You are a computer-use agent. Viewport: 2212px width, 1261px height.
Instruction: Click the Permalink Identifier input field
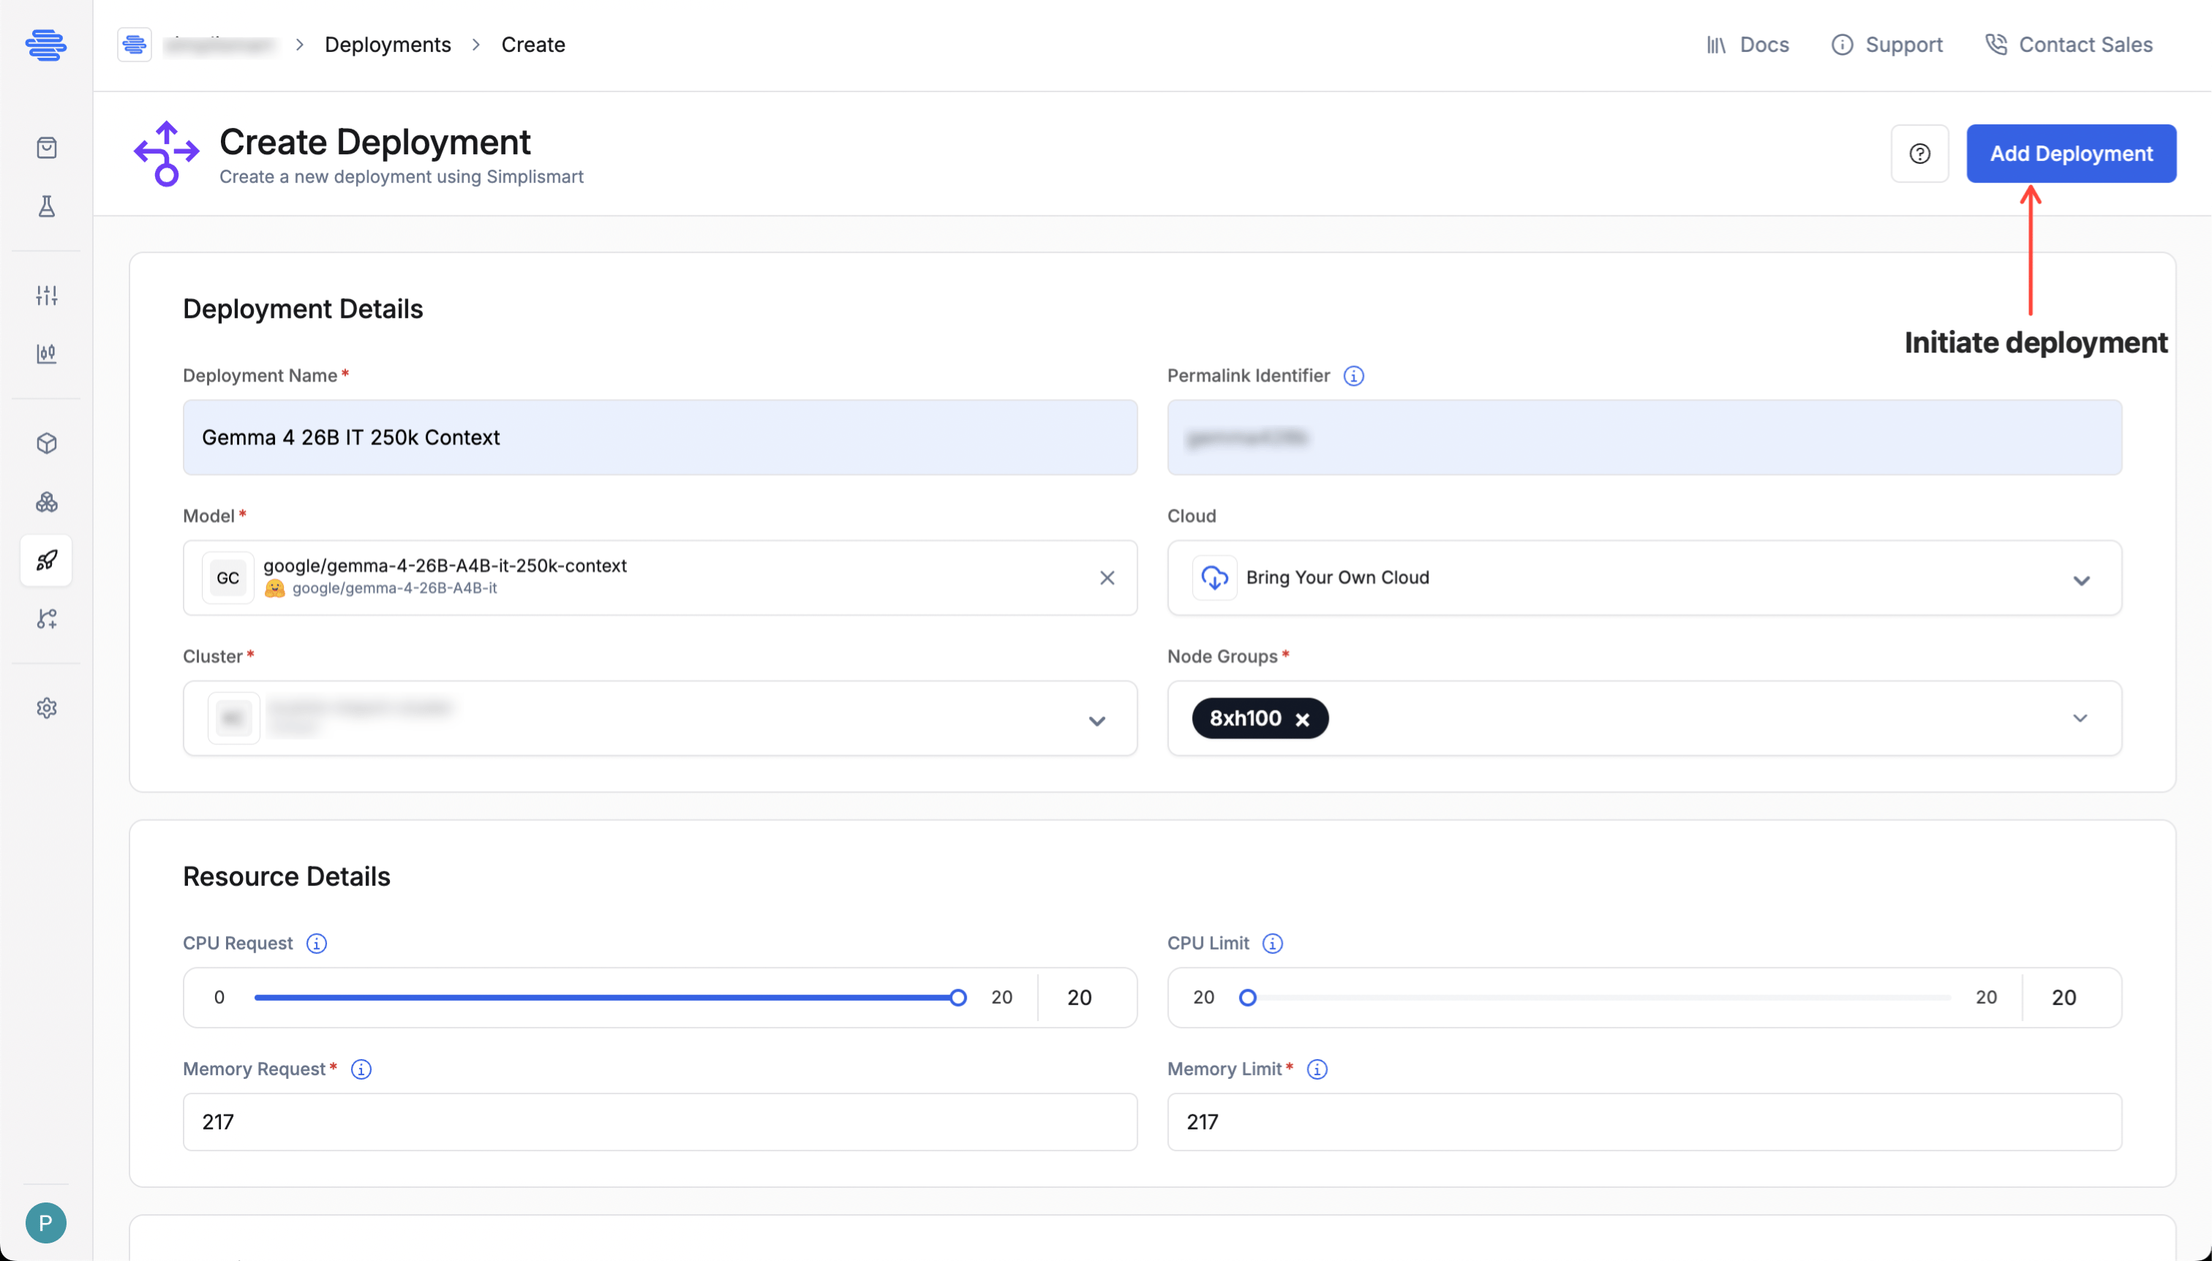(x=1644, y=437)
